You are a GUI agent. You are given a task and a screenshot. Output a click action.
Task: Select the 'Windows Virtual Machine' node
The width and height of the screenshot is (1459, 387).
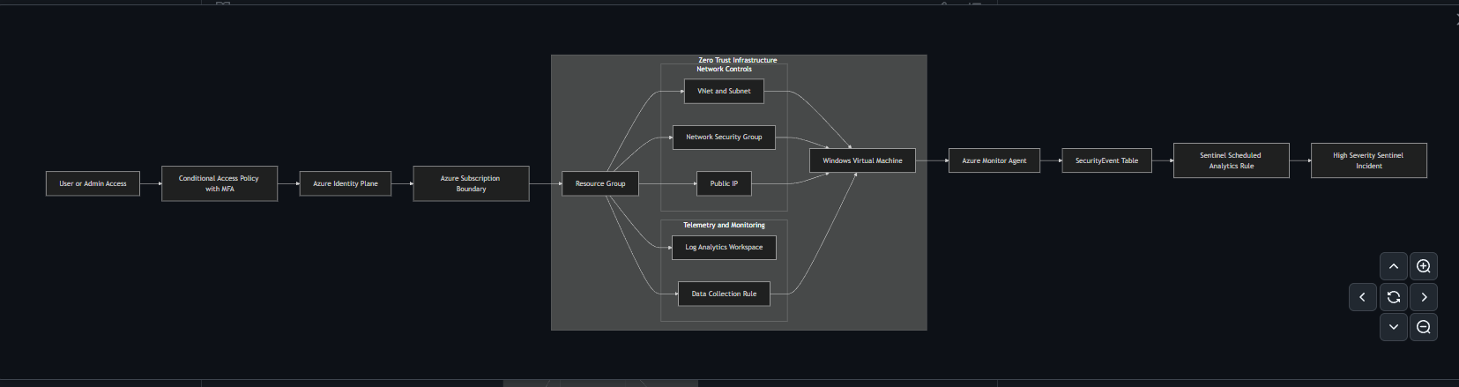pyautogui.click(x=862, y=160)
